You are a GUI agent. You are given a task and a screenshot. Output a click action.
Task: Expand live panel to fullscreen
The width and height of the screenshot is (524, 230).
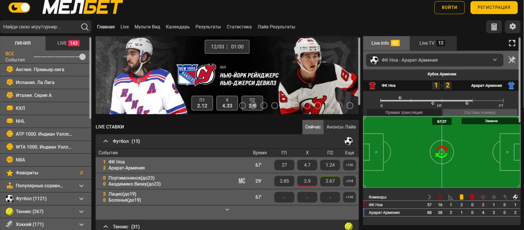512,43
